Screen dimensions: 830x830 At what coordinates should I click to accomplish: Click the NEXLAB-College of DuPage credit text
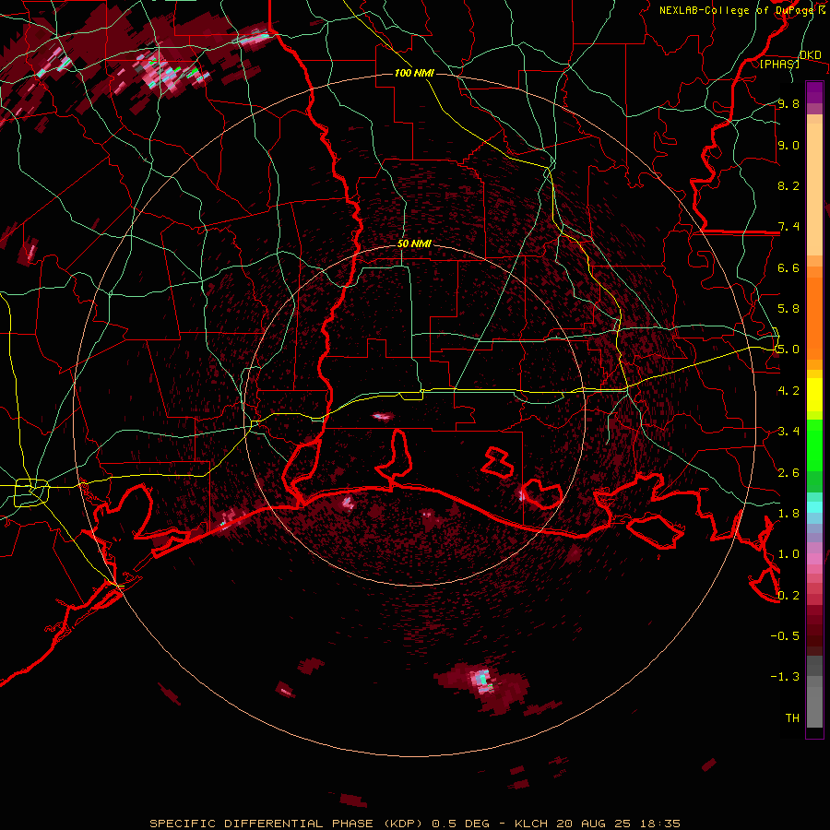coord(738,10)
